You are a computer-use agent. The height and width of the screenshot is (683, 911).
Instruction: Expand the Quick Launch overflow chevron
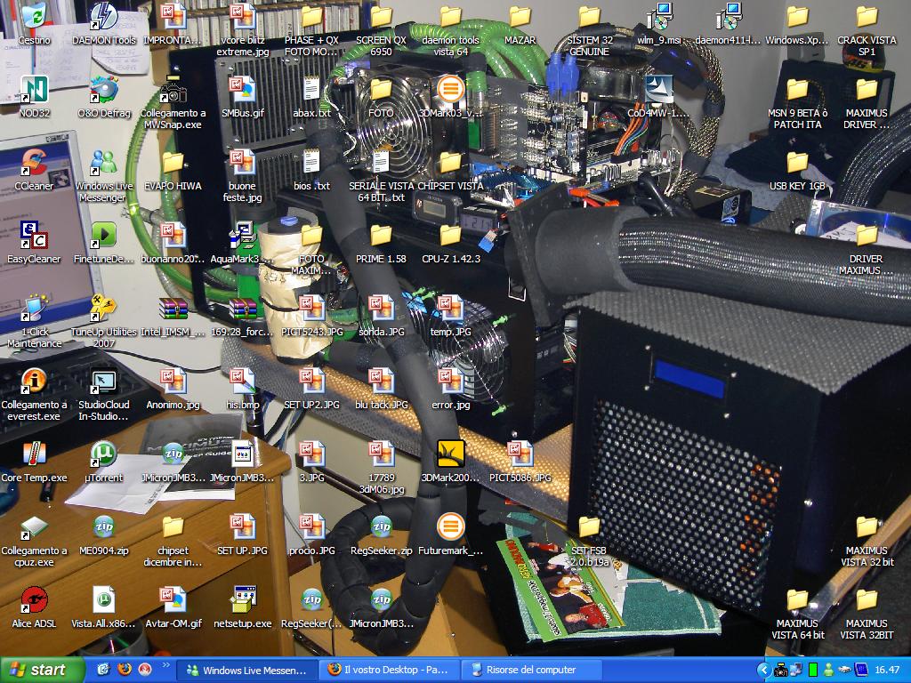165,665
